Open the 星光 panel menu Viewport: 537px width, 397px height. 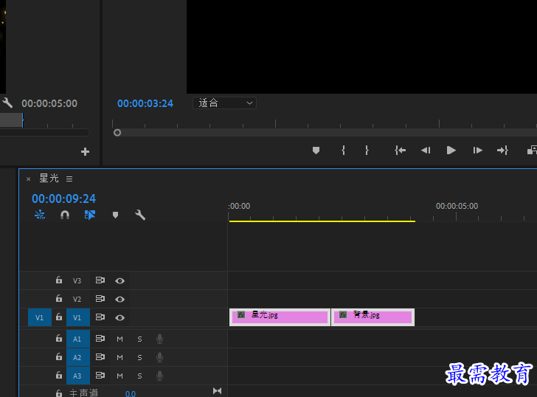click(x=69, y=179)
